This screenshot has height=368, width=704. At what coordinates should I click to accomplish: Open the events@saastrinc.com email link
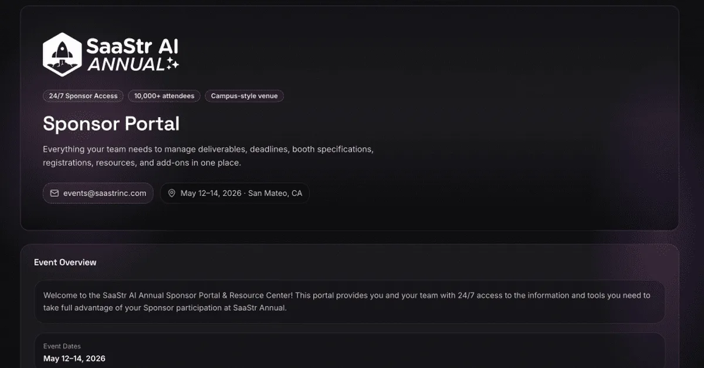click(104, 193)
